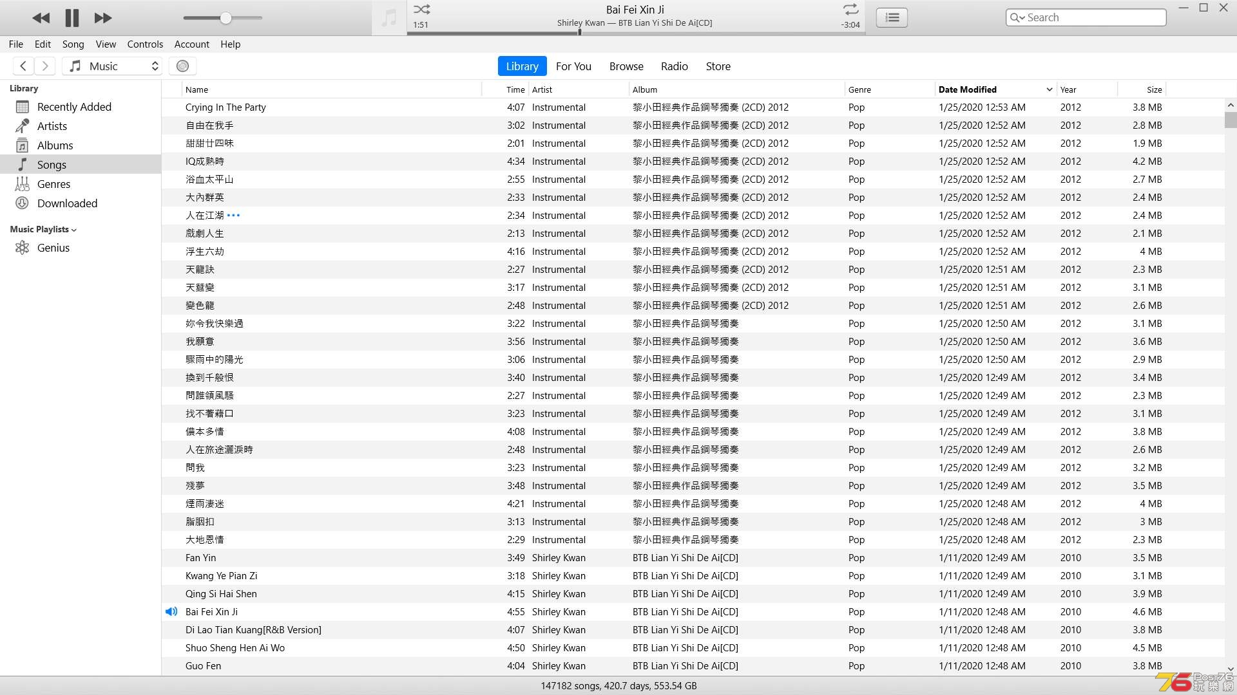The width and height of the screenshot is (1237, 695).
Task: Select Di Lao Tian Kuang[R&B Version] row
Action: [x=693, y=630]
